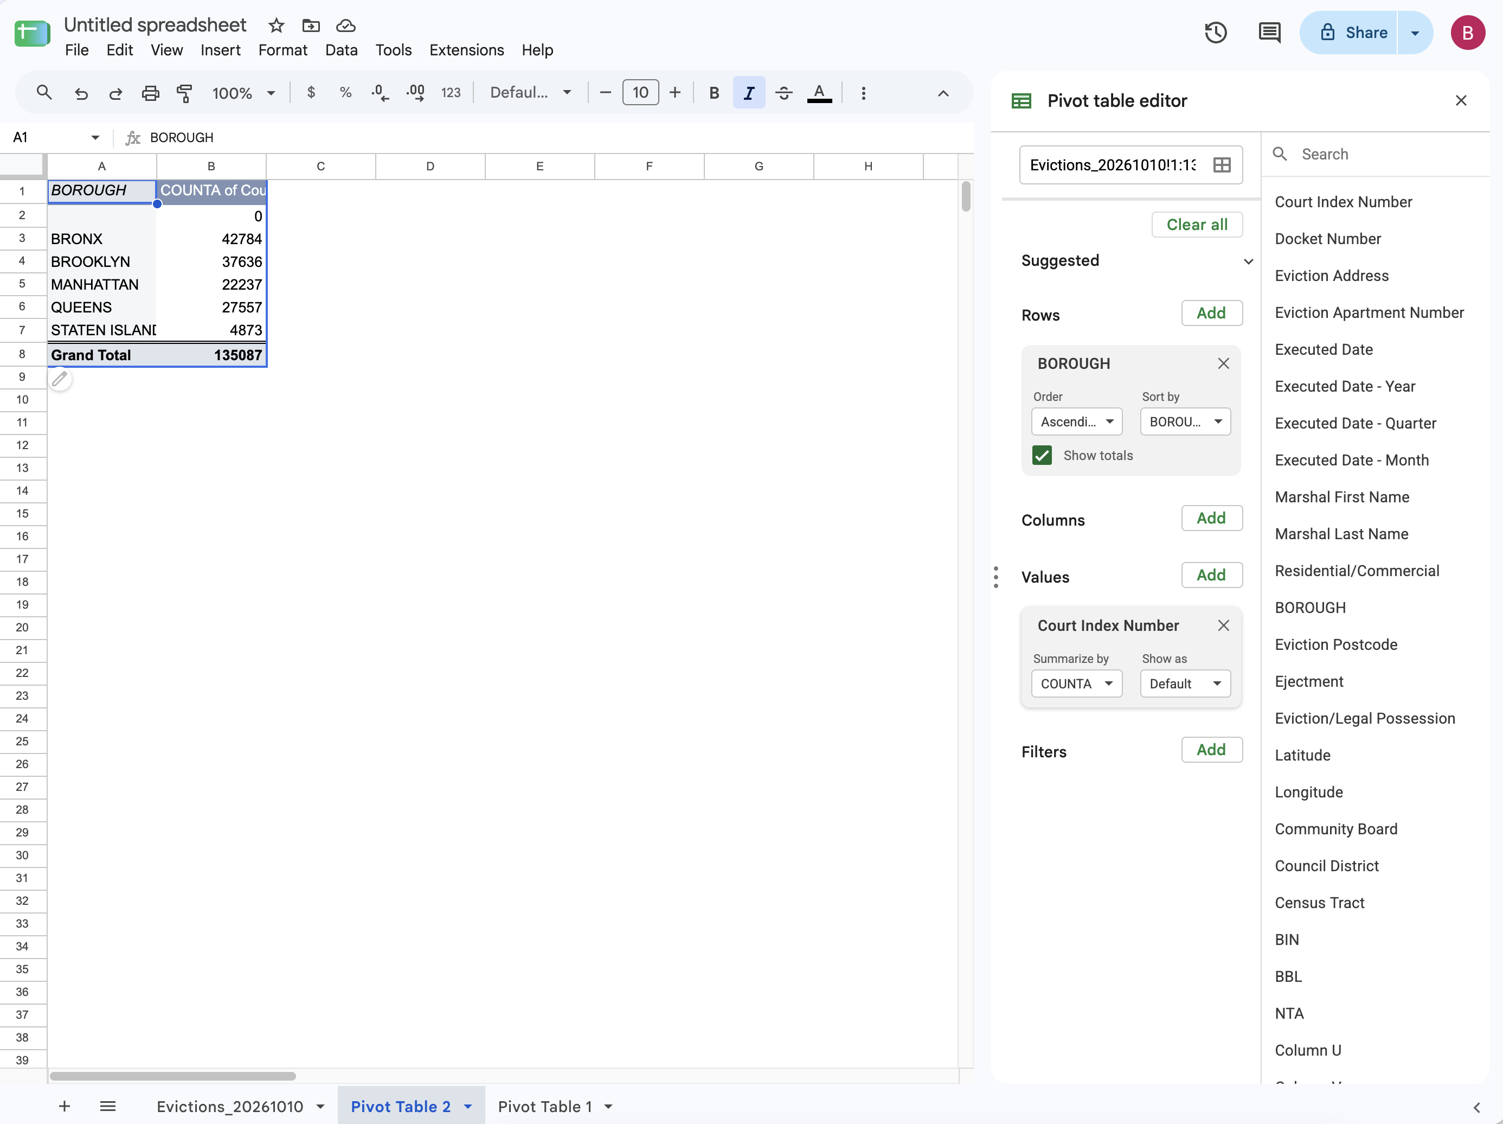Decrease decimal places
Viewport: 1503px width, 1124px height.
point(381,92)
